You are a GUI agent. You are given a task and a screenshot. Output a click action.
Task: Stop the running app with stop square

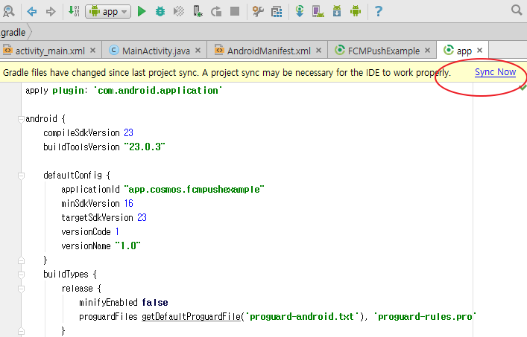tap(235, 11)
